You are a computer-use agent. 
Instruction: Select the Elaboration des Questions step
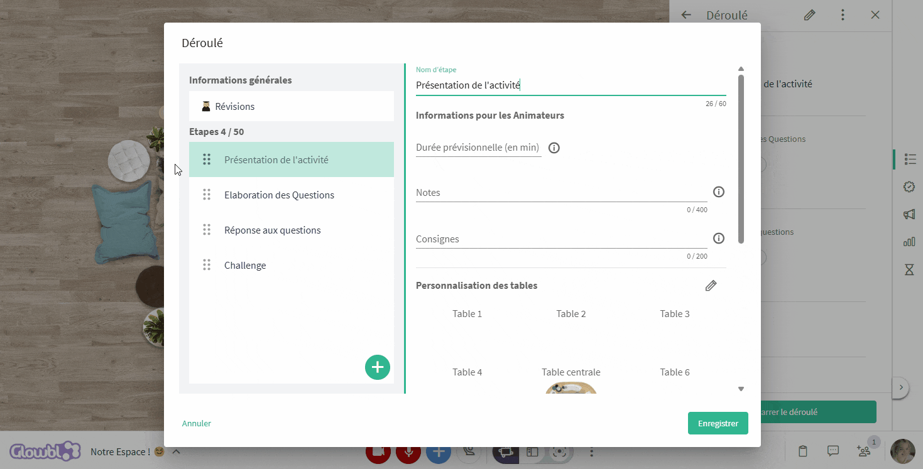click(292, 195)
